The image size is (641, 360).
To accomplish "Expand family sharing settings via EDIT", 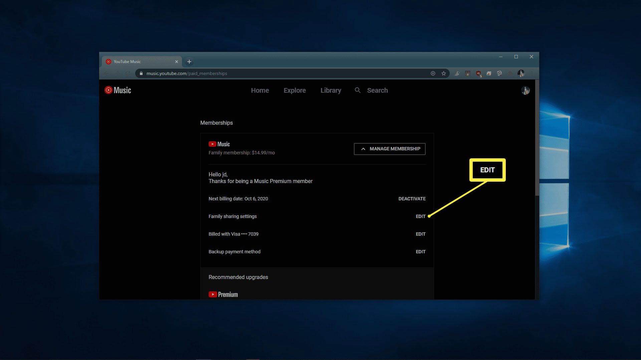I will 420,216.
